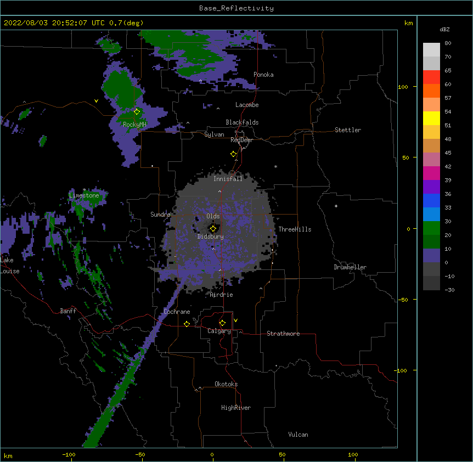Click the Sundre town label

(x=160, y=215)
